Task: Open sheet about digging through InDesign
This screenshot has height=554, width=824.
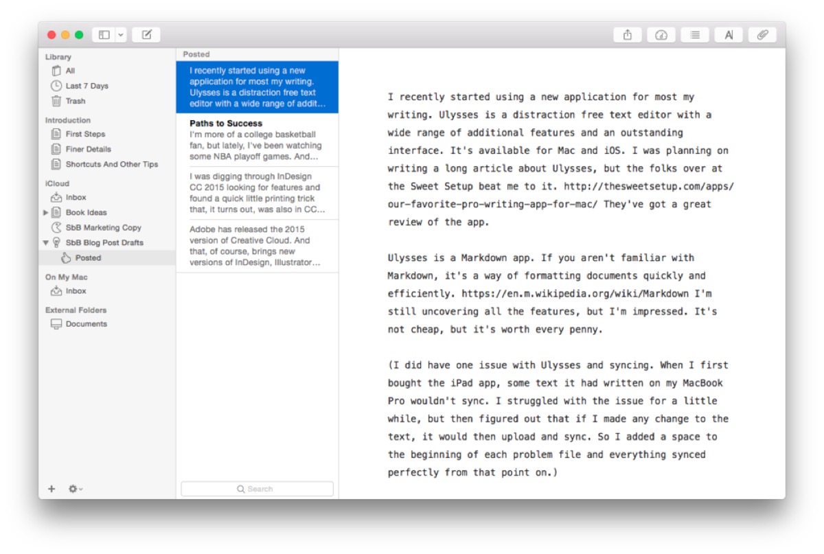Action: tap(257, 193)
